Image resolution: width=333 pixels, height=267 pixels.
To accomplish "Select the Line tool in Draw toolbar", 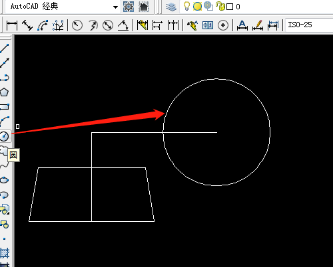I will point(4,48).
